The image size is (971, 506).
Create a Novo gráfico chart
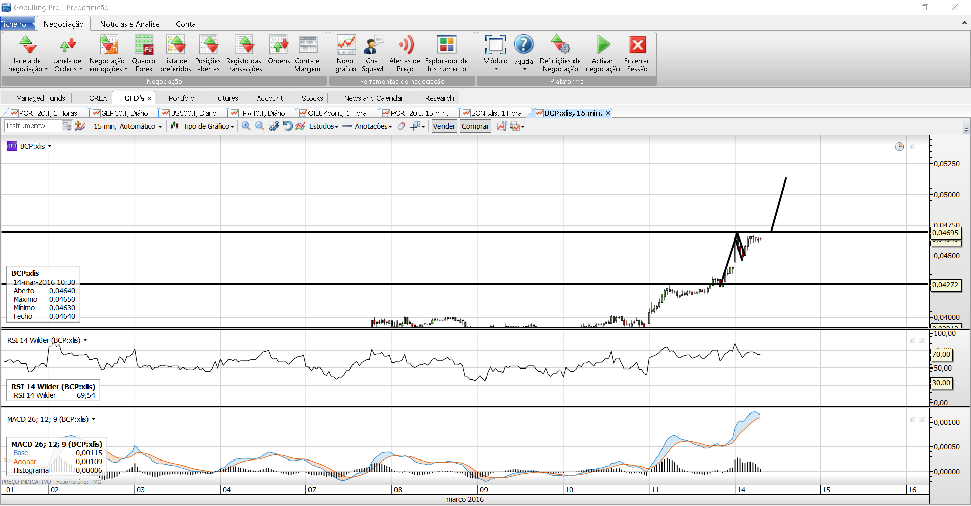346,54
